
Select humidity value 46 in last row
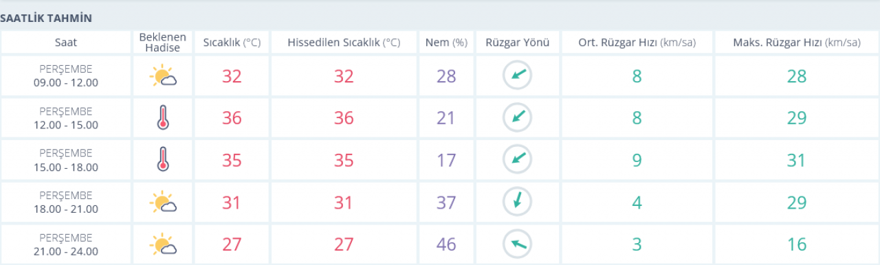[446, 244]
